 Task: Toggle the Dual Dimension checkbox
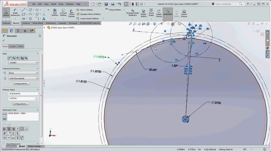[x=4, y=144]
